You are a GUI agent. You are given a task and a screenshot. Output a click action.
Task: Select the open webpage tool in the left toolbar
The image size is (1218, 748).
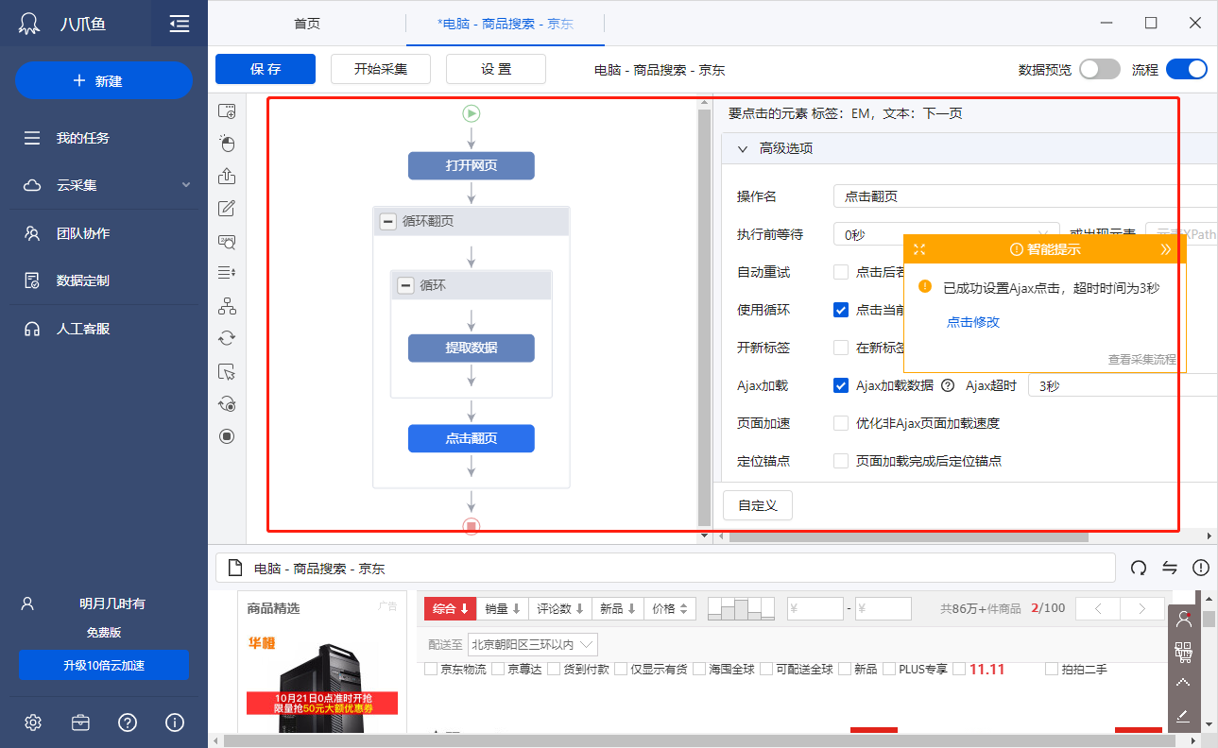pyautogui.click(x=227, y=110)
